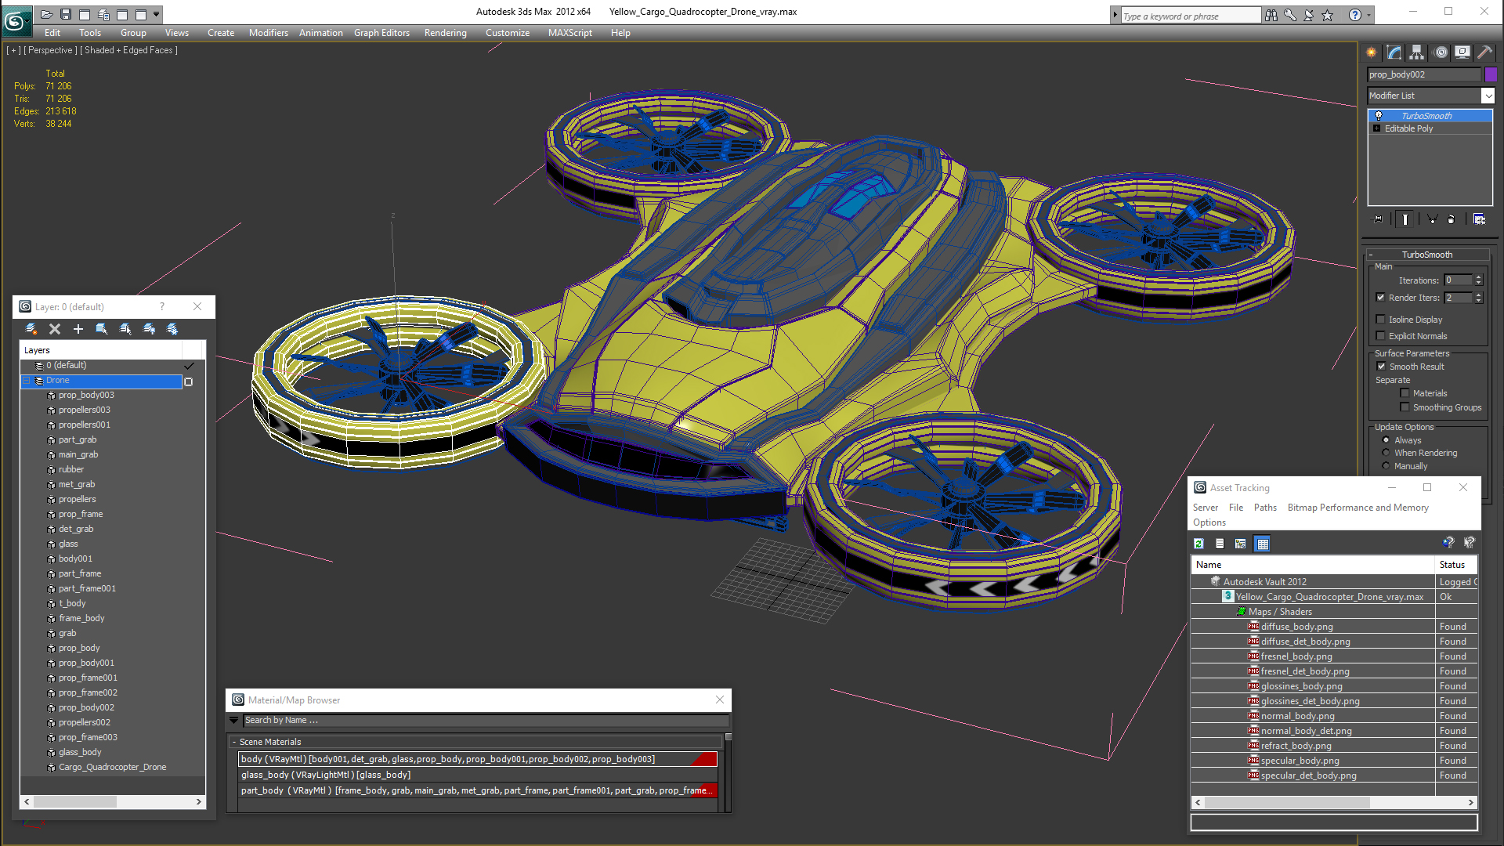Image resolution: width=1504 pixels, height=846 pixels.
Task: Open Asset Tracking Paths menu
Action: pos(1265,508)
